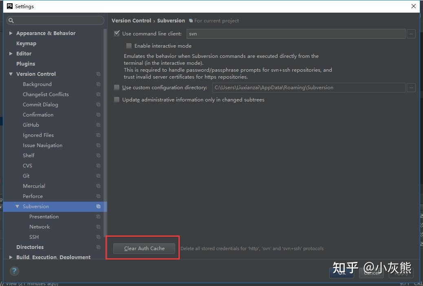Enable 'Enable interactive mode'
The height and width of the screenshot is (286, 423).
point(129,46)
